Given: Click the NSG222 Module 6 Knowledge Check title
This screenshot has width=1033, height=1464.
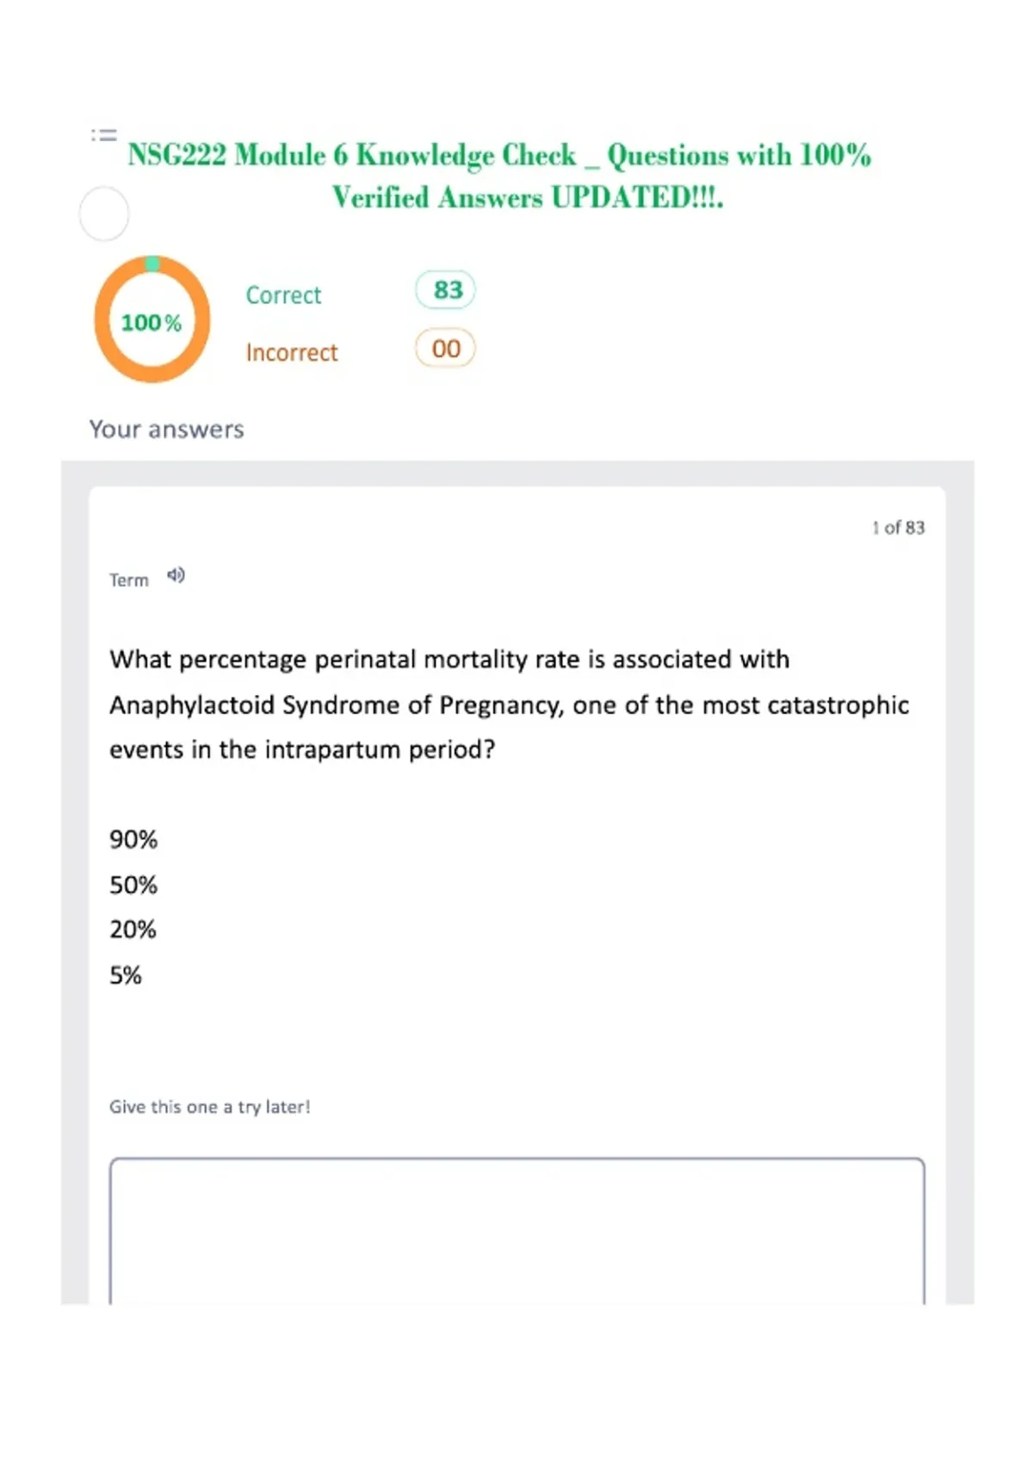Looking at the screenshot, I should pos(500,176).
